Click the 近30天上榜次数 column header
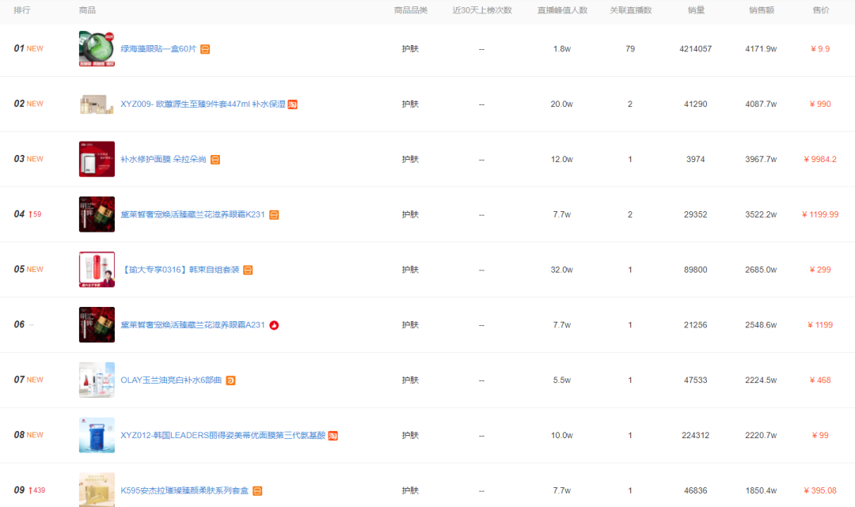The width and height of the screenshot is (855, 507). (482, 9)
